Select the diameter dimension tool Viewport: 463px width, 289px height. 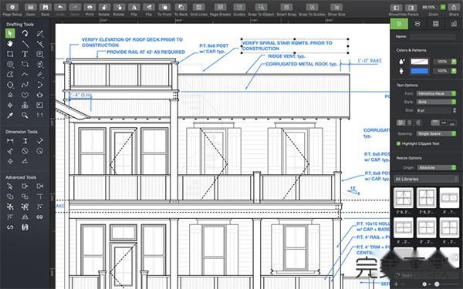pos(25,151)
